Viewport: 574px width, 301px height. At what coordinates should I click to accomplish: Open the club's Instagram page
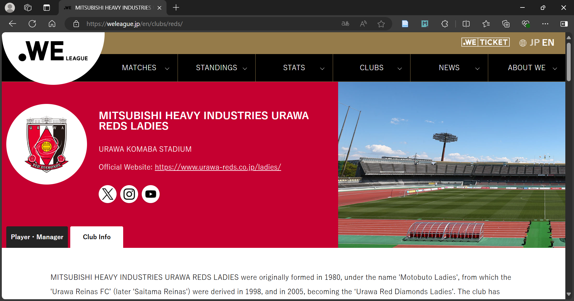(129, 194)
